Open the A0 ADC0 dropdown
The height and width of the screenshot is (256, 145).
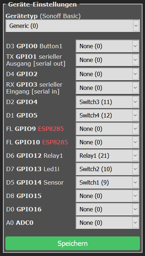click(x=107, y=223)
